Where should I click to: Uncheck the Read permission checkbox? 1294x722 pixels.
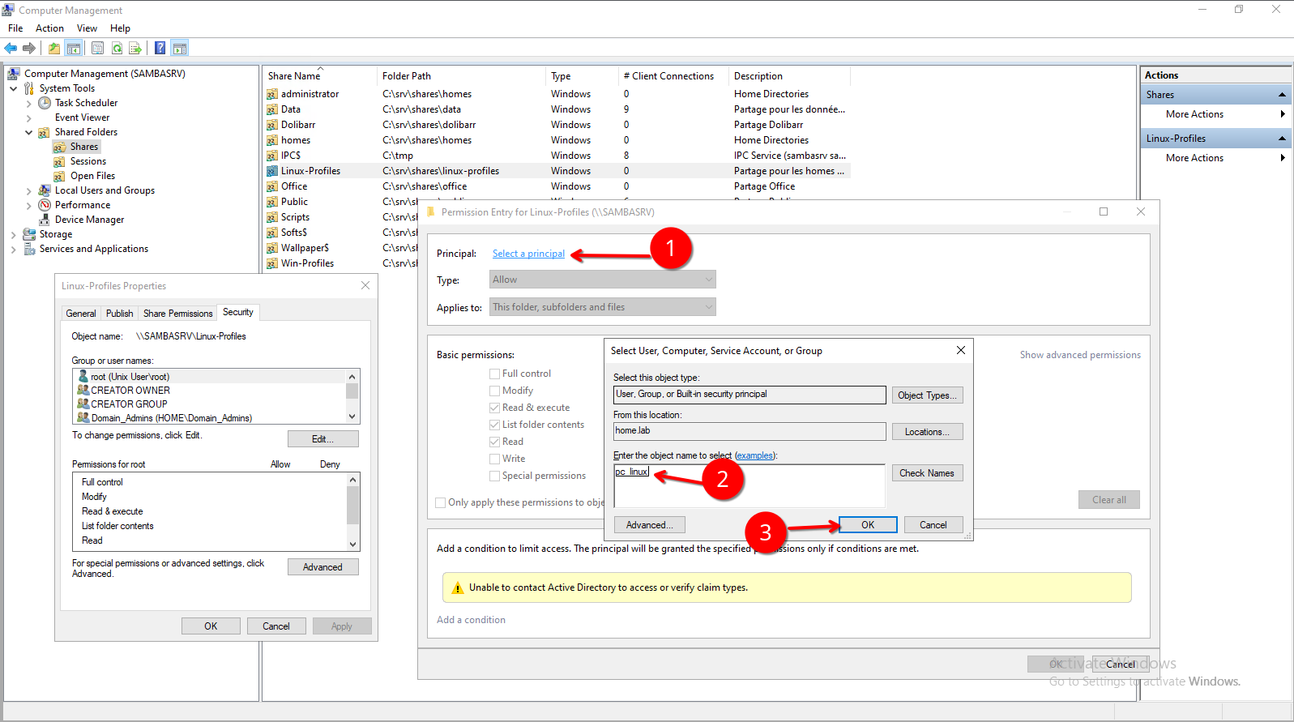coord(494,442)
